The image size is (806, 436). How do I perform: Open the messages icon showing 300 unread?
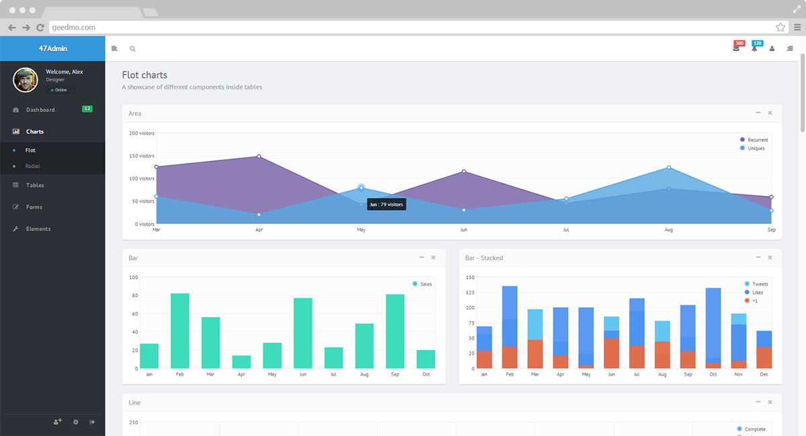click(737, 48)
